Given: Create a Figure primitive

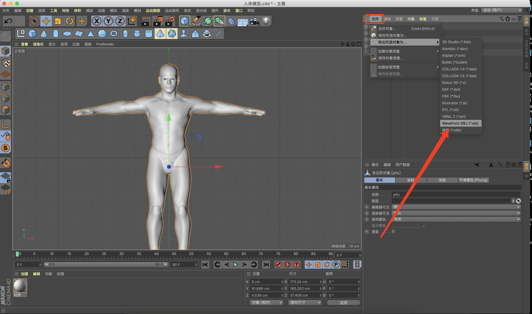Looking at the screenshot, I should click(183, 34).
